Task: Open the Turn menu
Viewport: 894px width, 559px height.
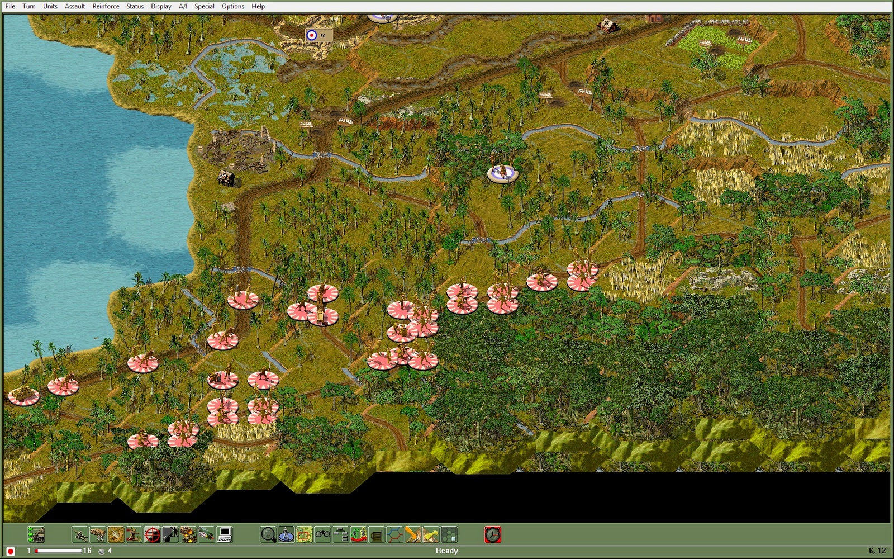Action: click(x=29, y=6)
